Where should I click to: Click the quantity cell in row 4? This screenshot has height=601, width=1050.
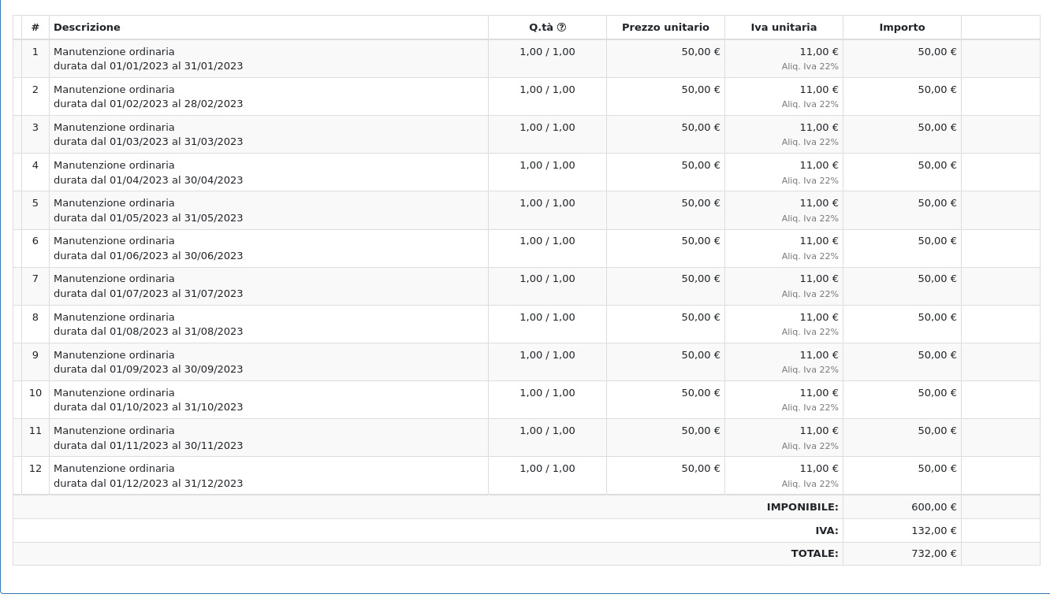(547, 165)
